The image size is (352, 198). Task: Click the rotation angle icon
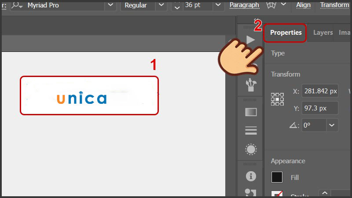[294, 125]
